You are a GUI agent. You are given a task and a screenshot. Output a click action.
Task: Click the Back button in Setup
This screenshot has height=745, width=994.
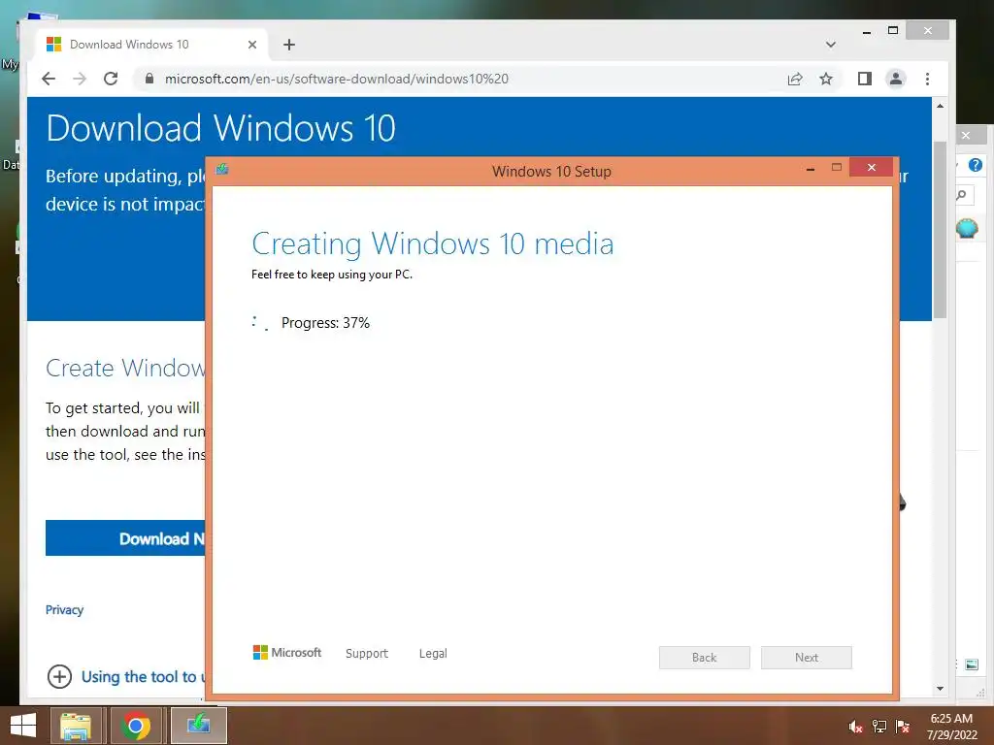tap(705, 658)
